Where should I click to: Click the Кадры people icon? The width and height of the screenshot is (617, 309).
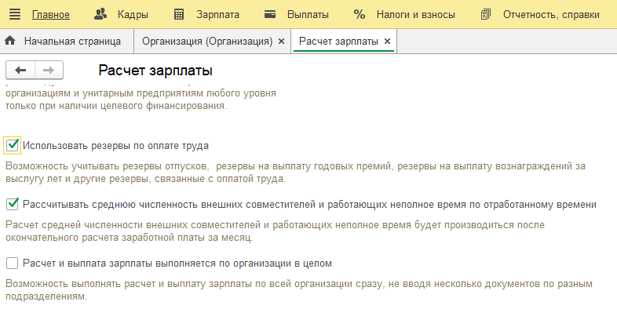pos(100,15)
